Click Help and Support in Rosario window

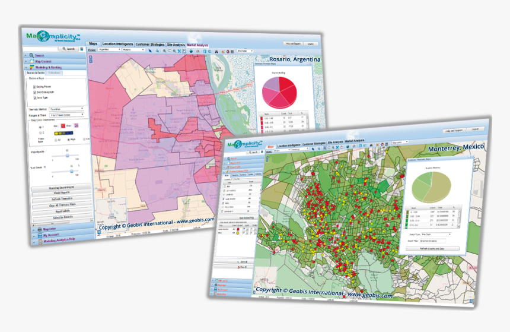293,43
